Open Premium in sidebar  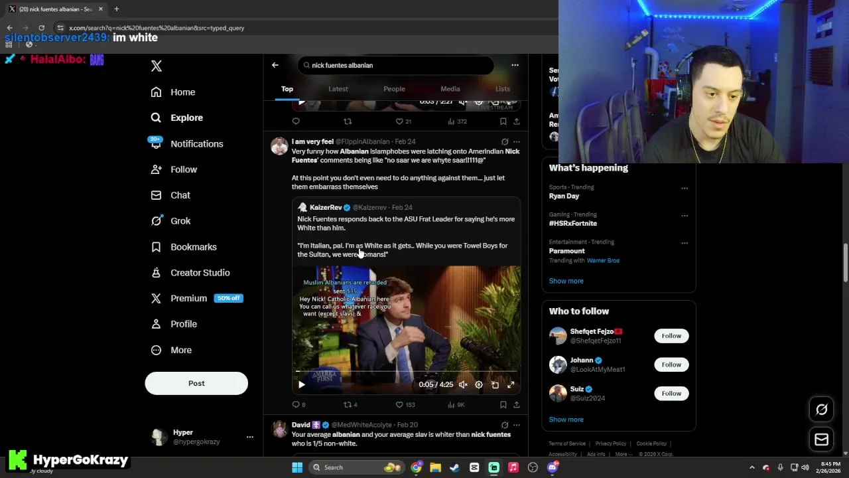197,298
